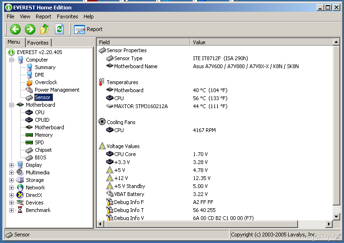This screenshot has width=344, height=243.
Task: Click the Temperatures thermometer icon
Action: point(101,82)
